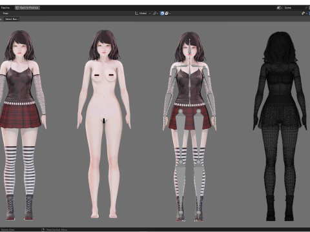Open the snapping options dropdown
This screenshot has height=232, width=310.
[x=168, y=14]
